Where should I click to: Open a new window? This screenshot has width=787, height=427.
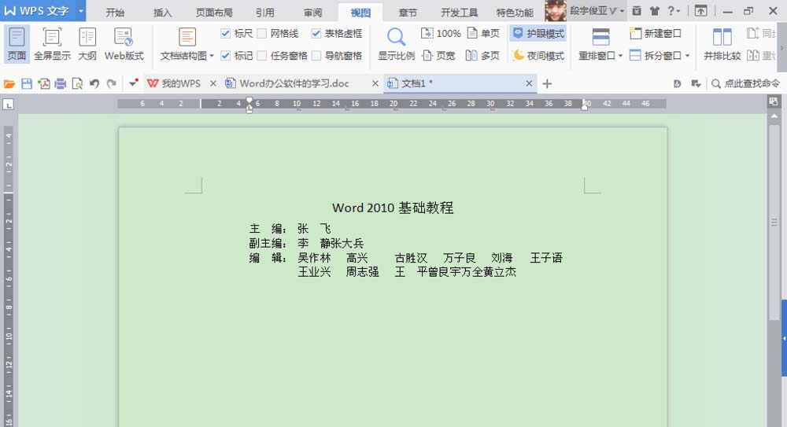pyautogui.click(x=656, y=34)
